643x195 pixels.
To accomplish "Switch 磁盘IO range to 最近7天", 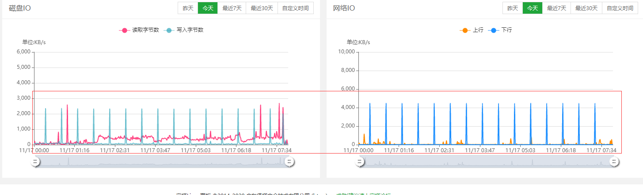I will pyautogui.click(x=232, y=8).
